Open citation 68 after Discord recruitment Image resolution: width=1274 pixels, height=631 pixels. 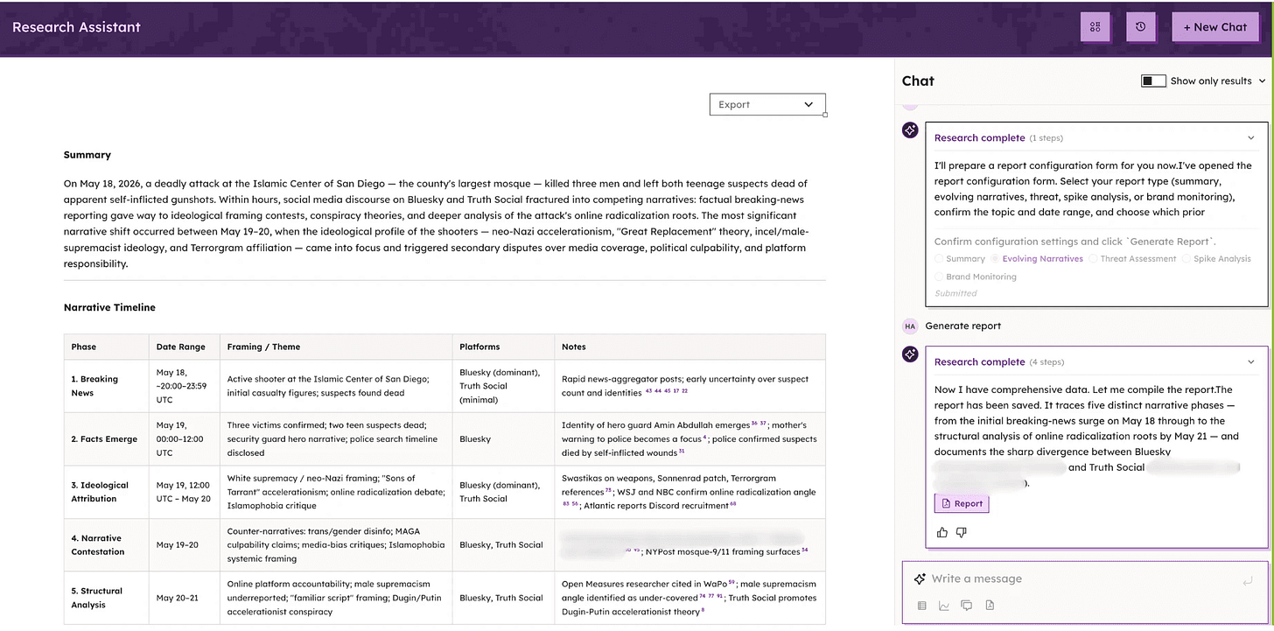pos(732,503)
